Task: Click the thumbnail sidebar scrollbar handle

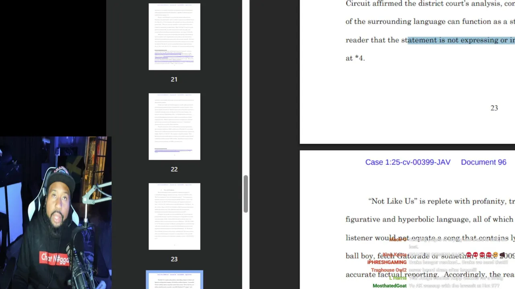Action: (245, 194)
